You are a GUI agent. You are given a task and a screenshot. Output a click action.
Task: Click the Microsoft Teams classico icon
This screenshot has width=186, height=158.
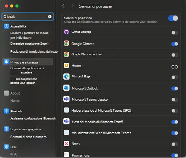[67, 99]
